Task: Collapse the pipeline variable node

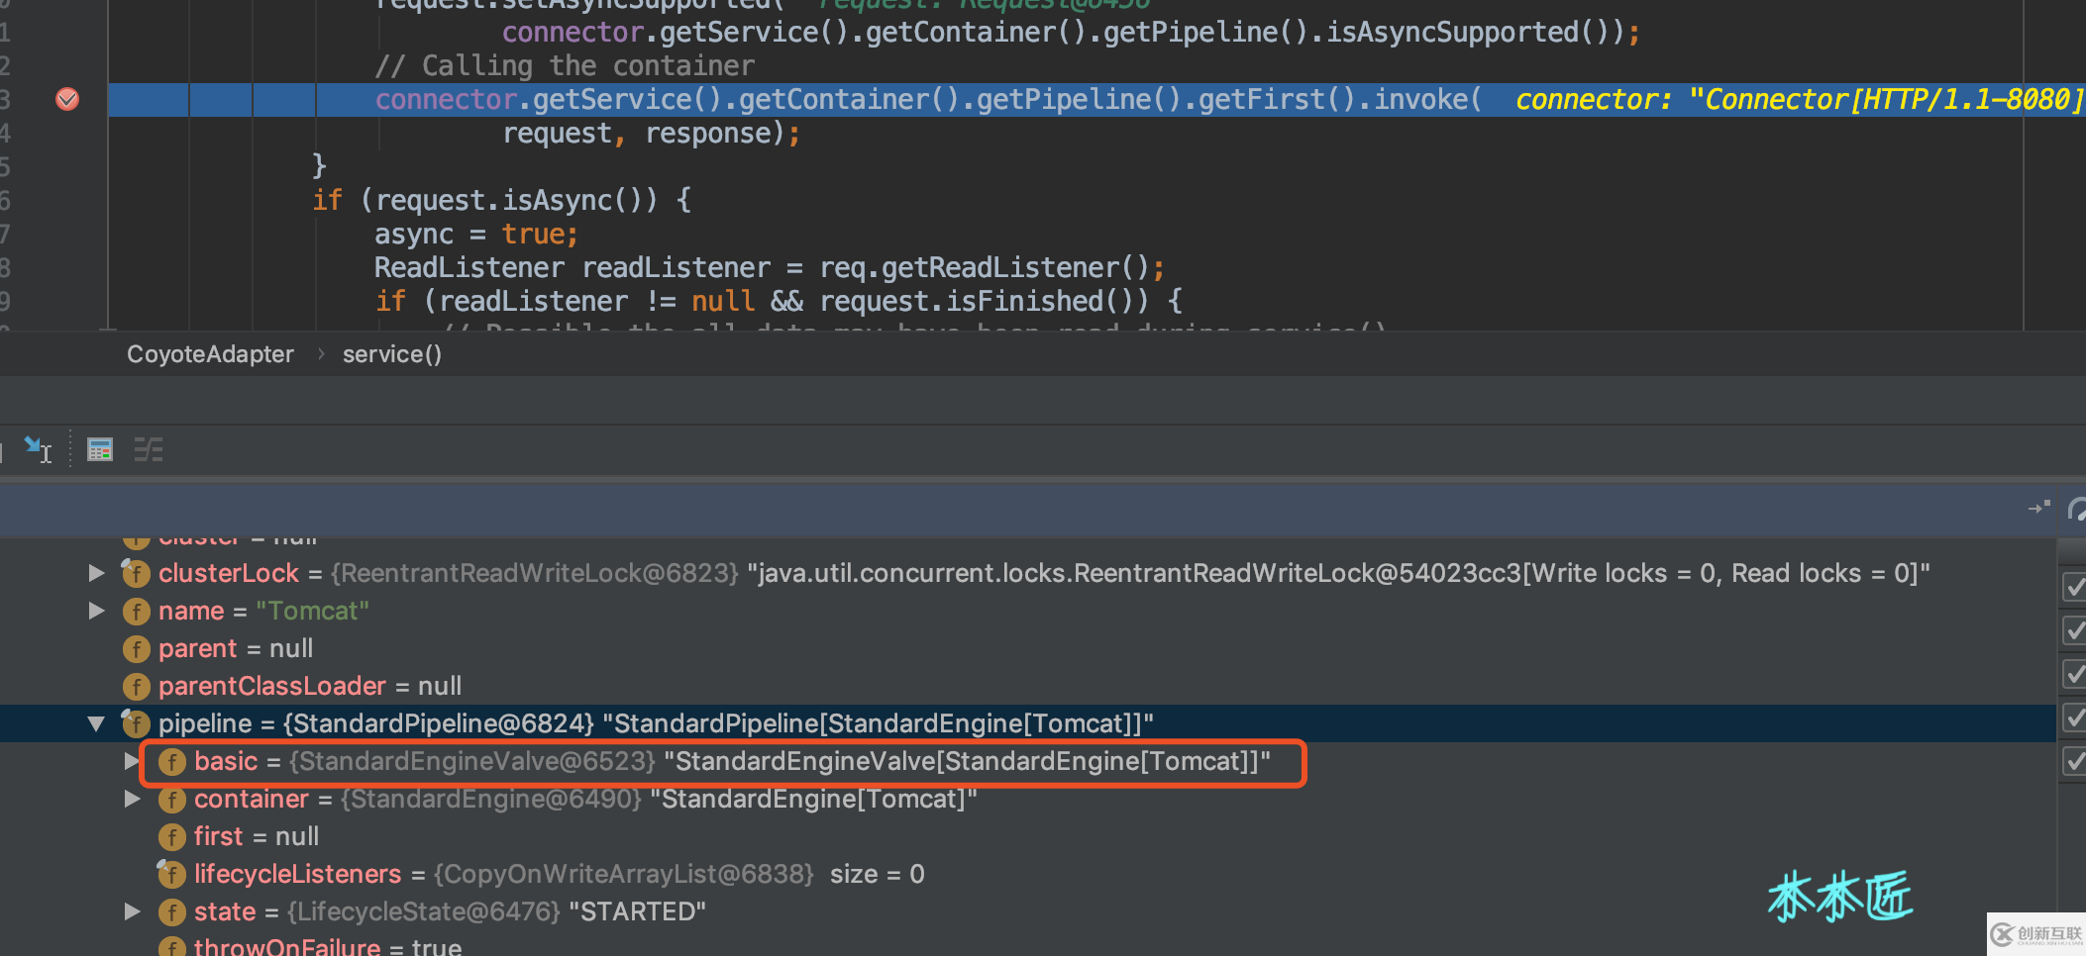Action: 96,723
